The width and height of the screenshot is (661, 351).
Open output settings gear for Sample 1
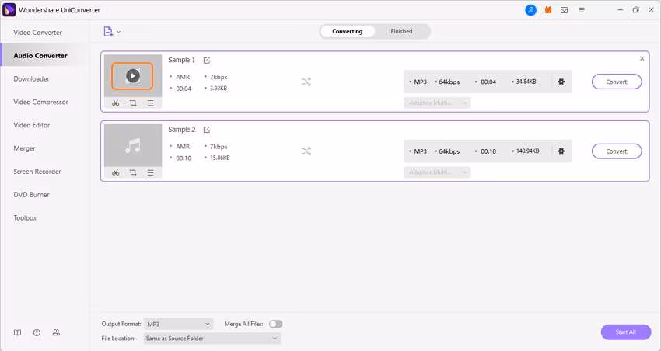561,82
